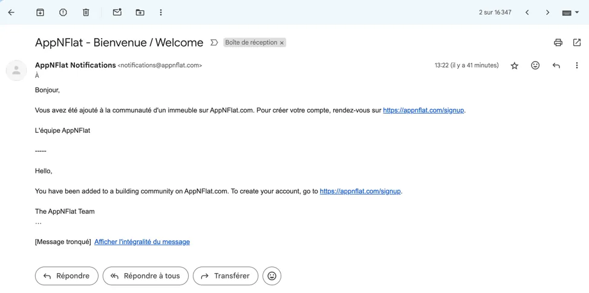Star this message
The image size is (589, 293).
click(x=515, y=66)
